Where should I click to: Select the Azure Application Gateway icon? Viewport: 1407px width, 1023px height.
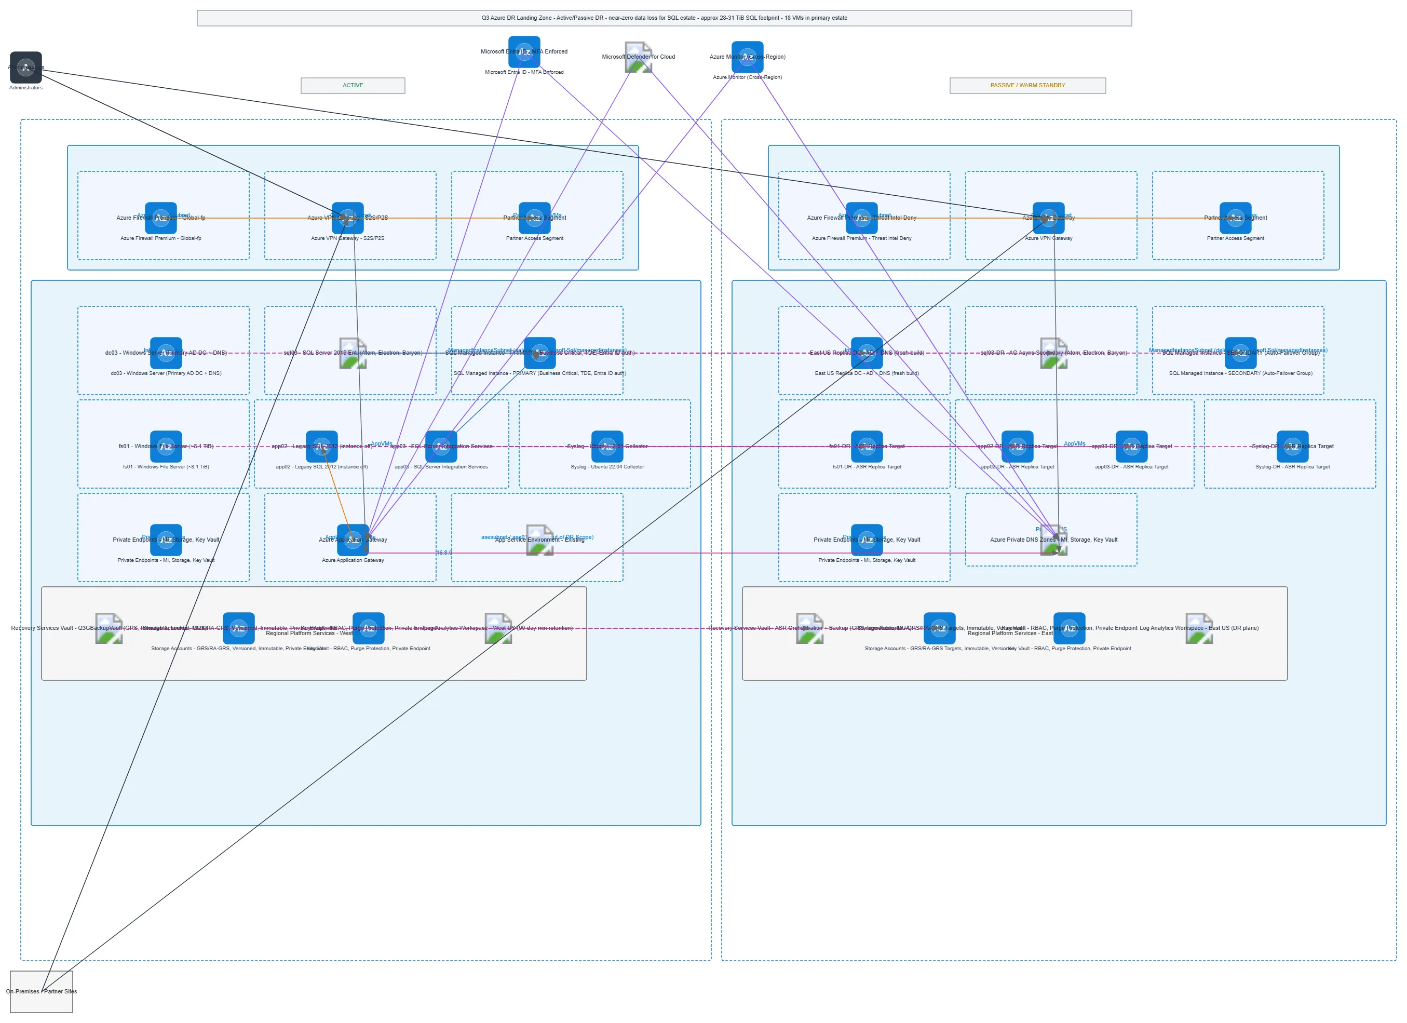353,540
